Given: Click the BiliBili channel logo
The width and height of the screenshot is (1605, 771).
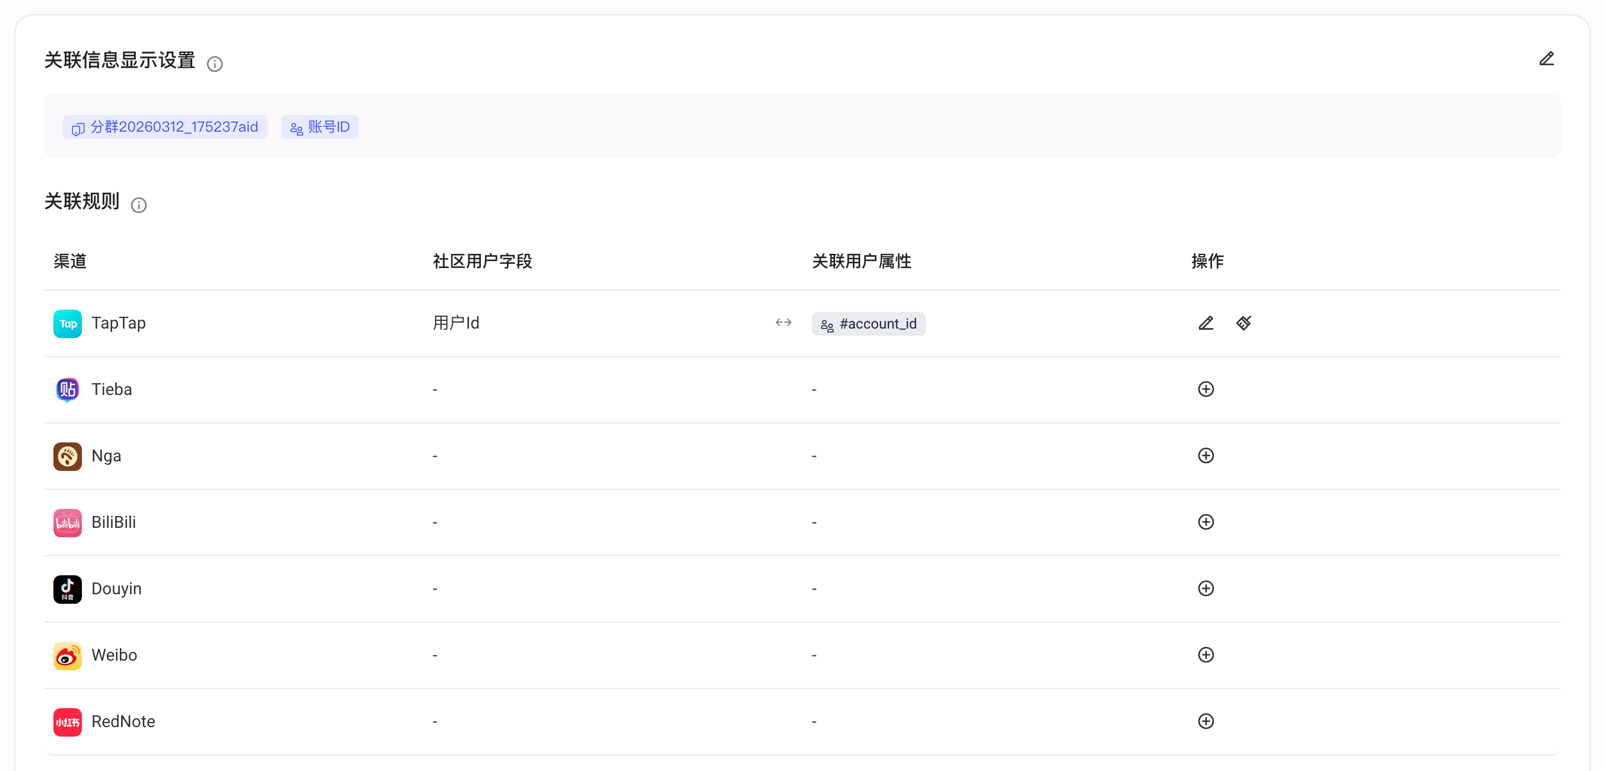Looking at the screenshot, I should tap(67, 523).
